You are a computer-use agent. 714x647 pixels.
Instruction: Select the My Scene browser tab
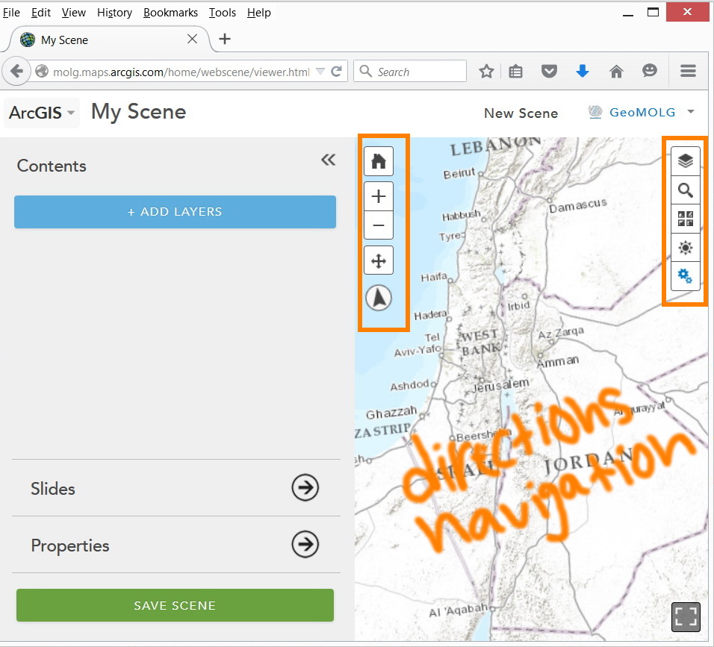(108, 40)
